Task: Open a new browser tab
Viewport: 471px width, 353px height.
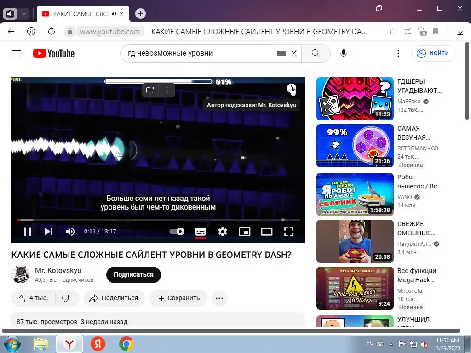Action: point(140,13)
